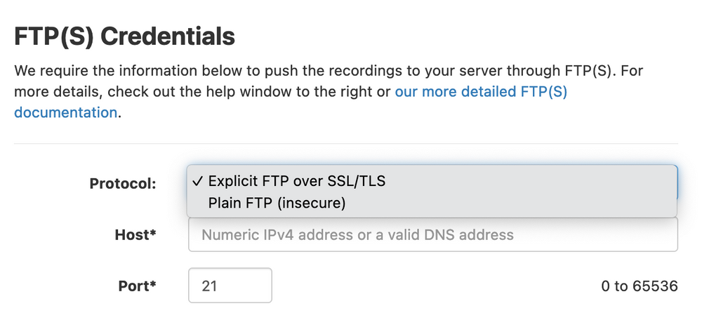Click the "Protocol:" field label
Viewport: 702px width, 313px height.
[x=123, y=184]
